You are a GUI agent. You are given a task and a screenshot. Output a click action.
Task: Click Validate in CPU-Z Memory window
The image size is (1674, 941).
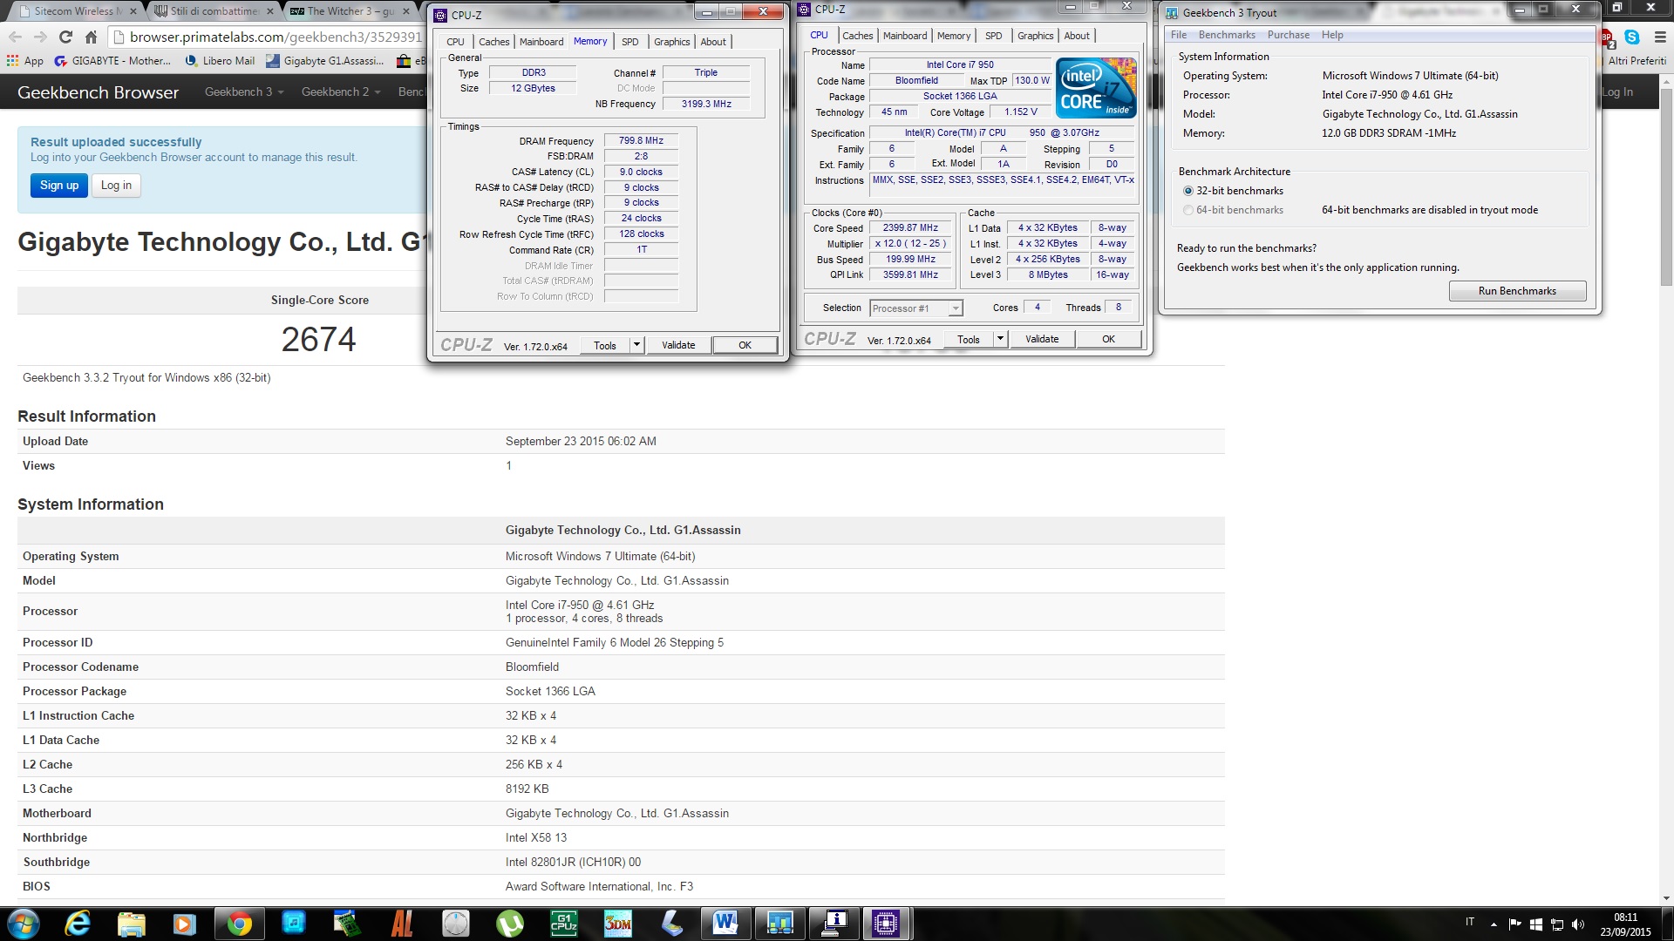(678, 345)
